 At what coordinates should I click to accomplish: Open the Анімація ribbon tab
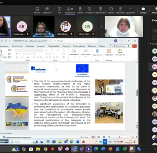41,46
